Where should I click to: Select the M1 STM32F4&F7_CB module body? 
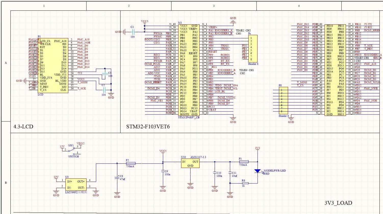(188, 70)
